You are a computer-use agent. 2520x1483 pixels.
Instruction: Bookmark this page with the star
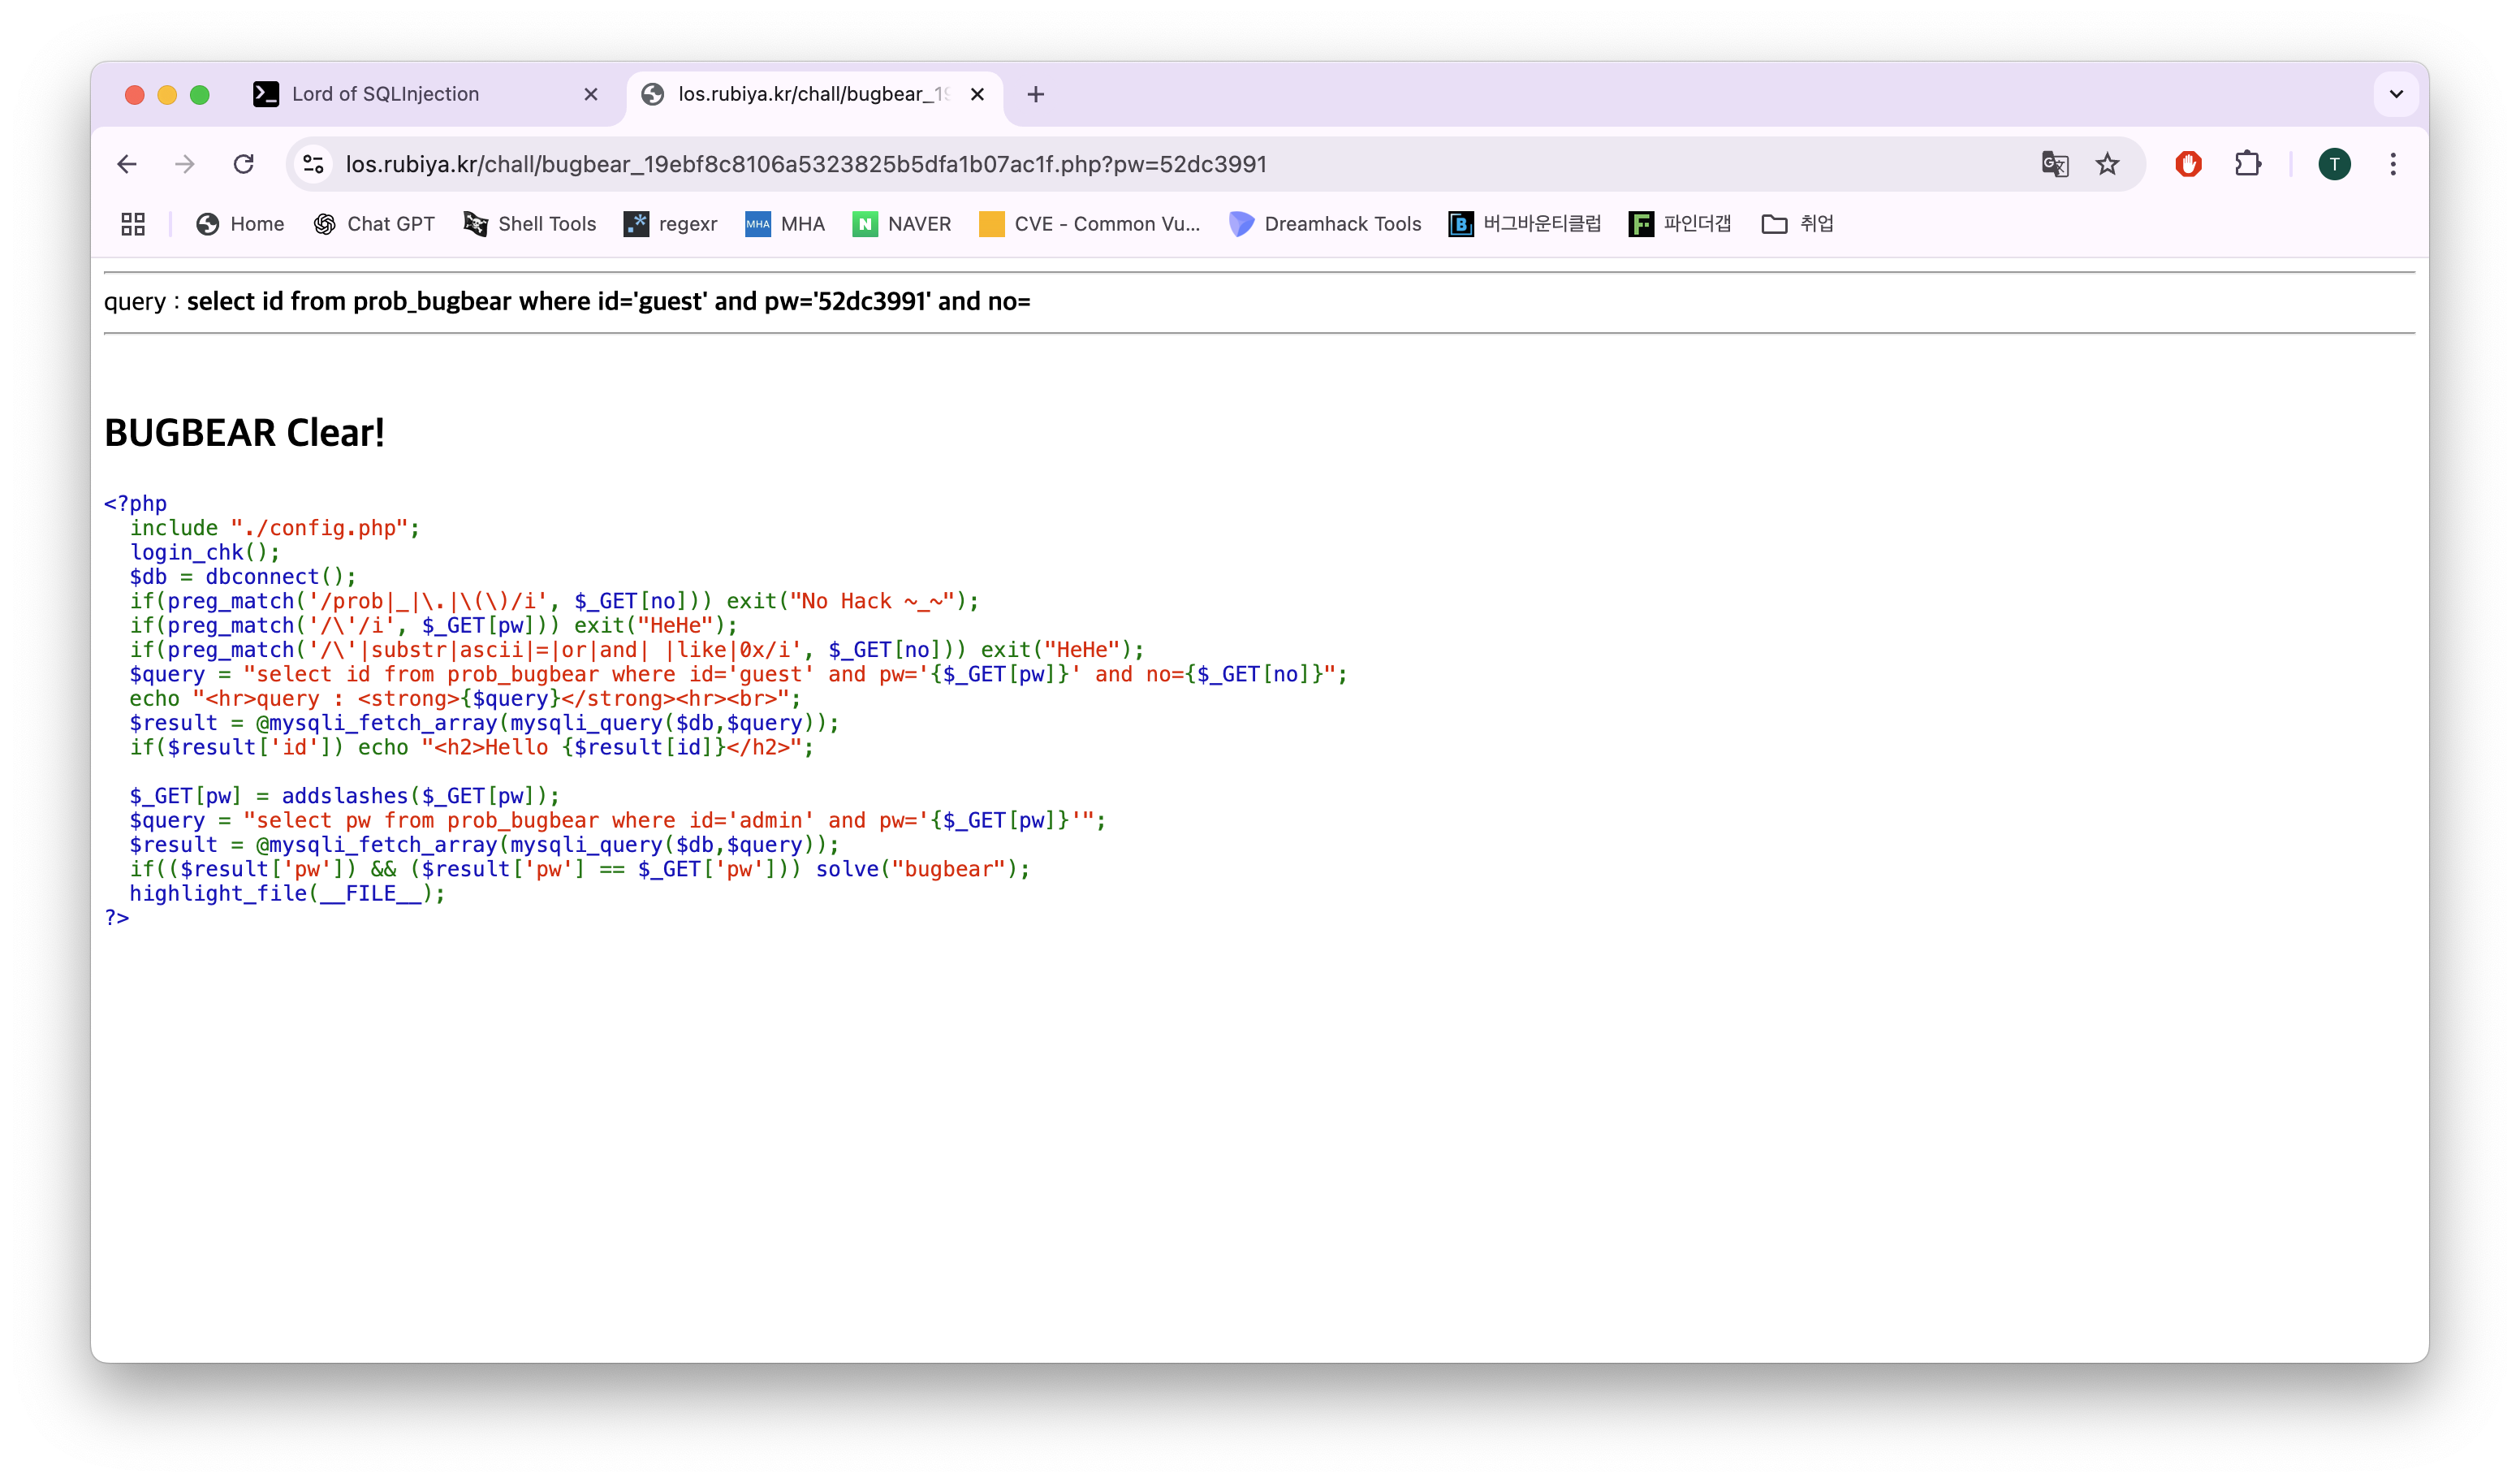coord(2107,164)
